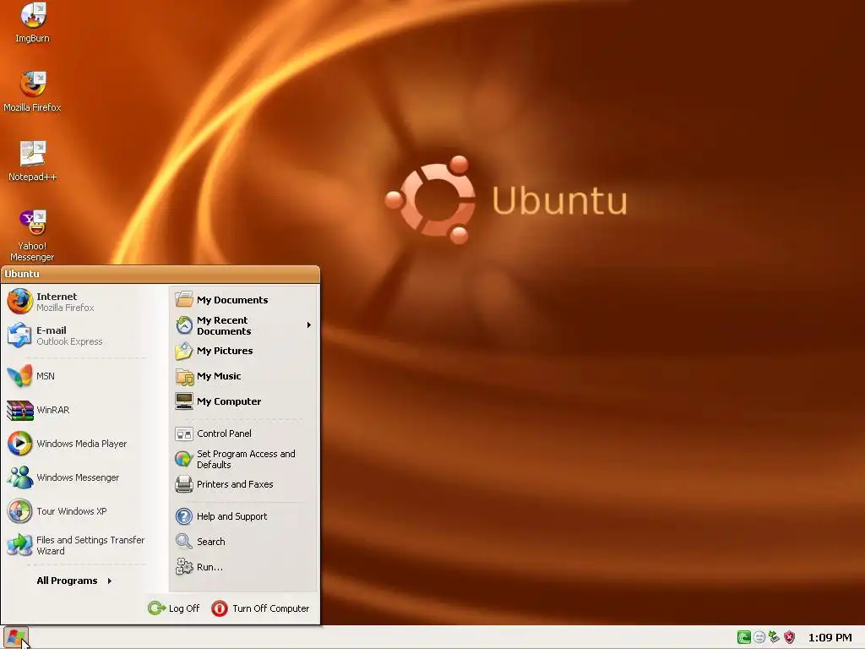Open the ImgBurn desktop shortcut
Image resolution: width=865 pixels, height=649 pixels.
33,22
